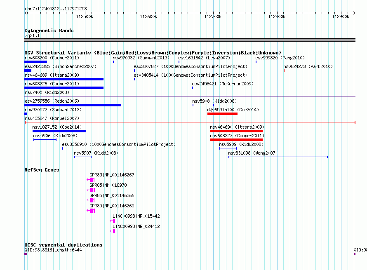Click the chr7:112405812..112921258 coordinates label
The height and width of the screenshot is (270, 367).
click(x=56, y=9)
